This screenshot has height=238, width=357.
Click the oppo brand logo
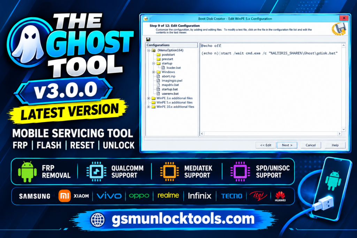point(139,196)
